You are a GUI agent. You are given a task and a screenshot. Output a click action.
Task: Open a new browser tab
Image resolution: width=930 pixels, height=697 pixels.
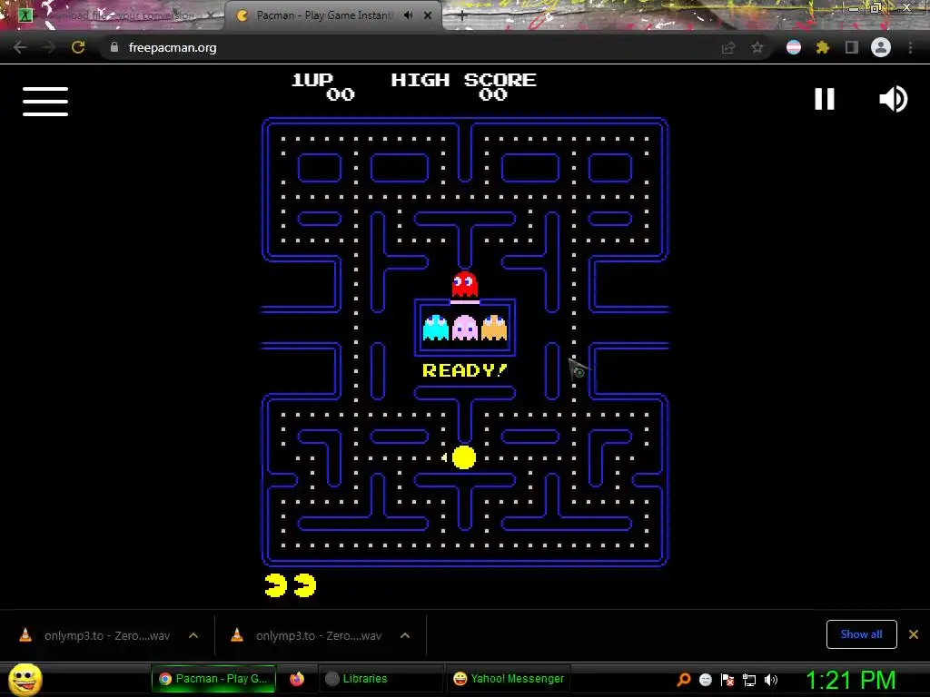pyautogui.click(x=462, y=16)
